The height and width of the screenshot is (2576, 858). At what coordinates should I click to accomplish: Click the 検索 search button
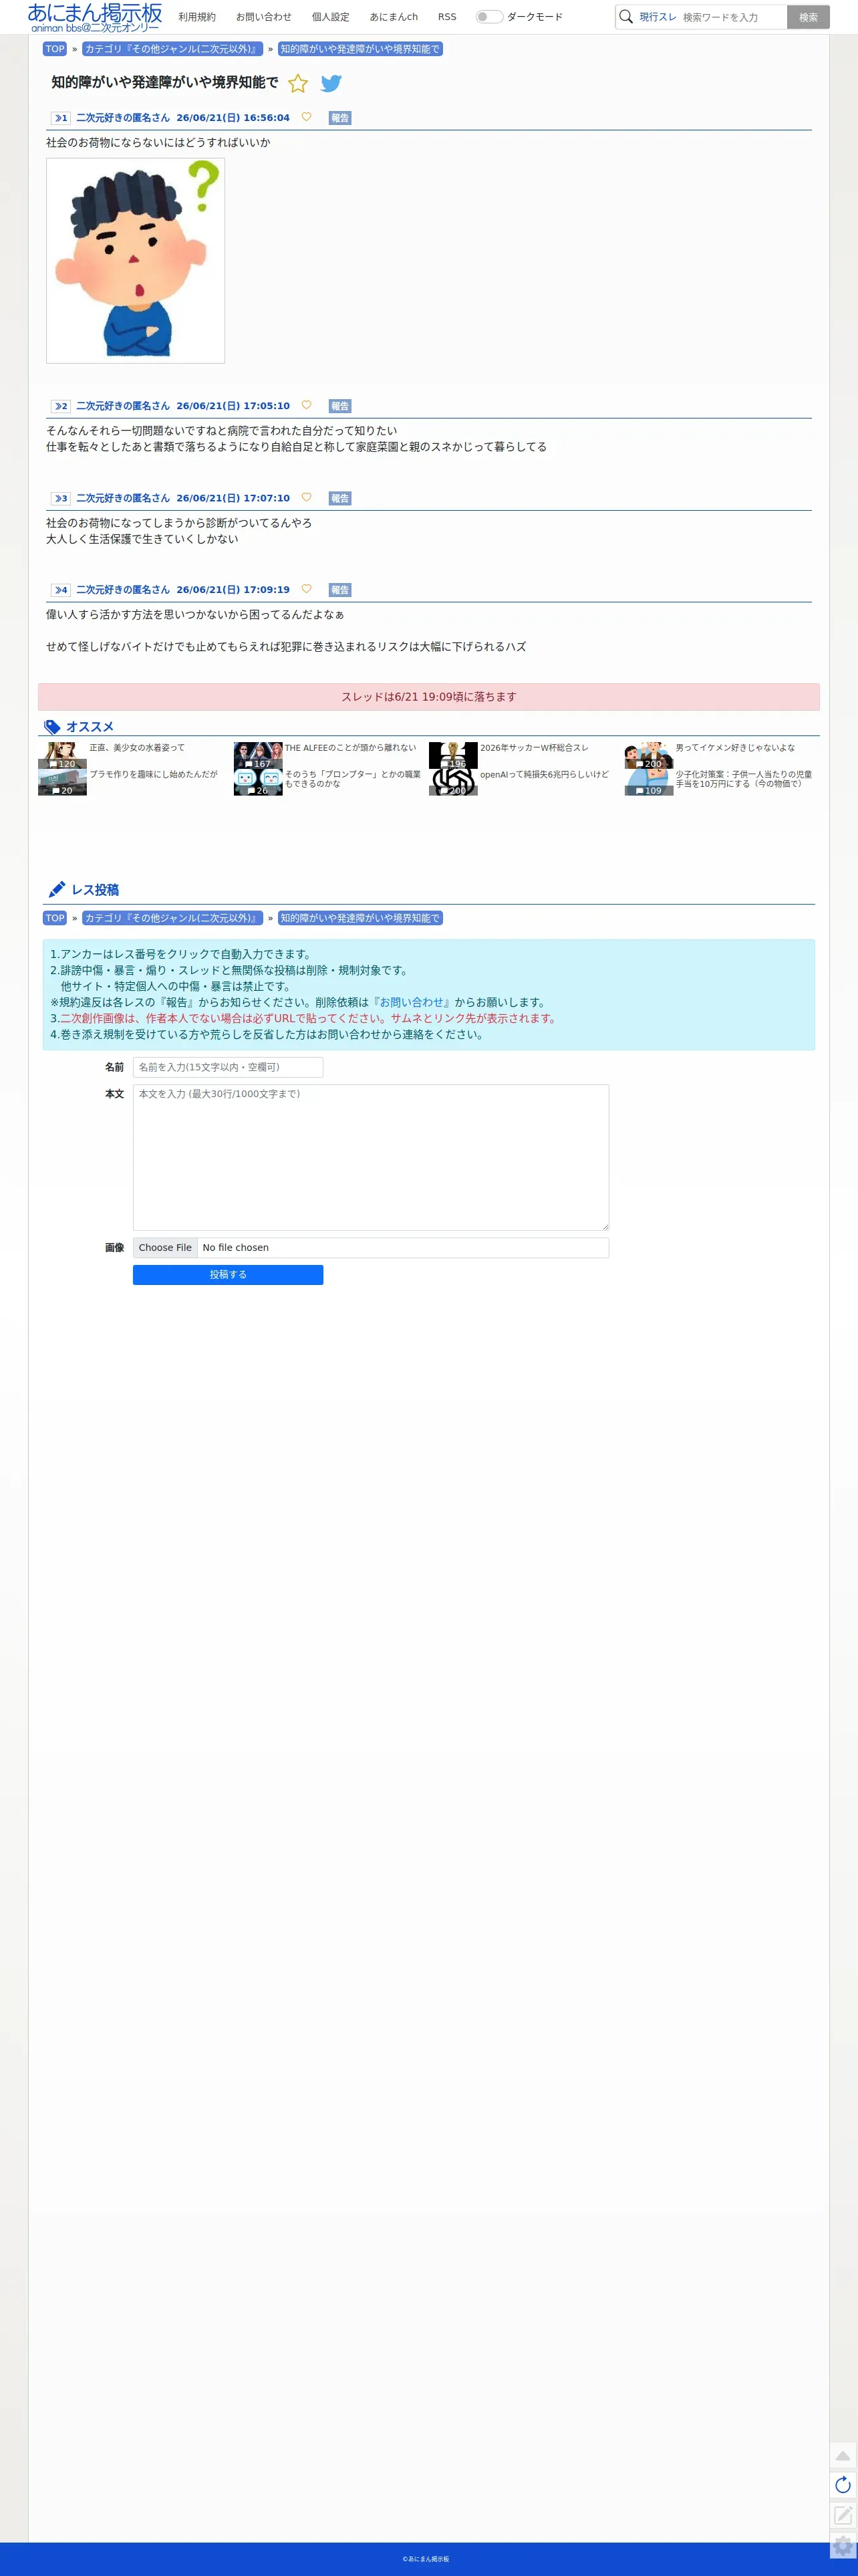[x=808, y=17]
